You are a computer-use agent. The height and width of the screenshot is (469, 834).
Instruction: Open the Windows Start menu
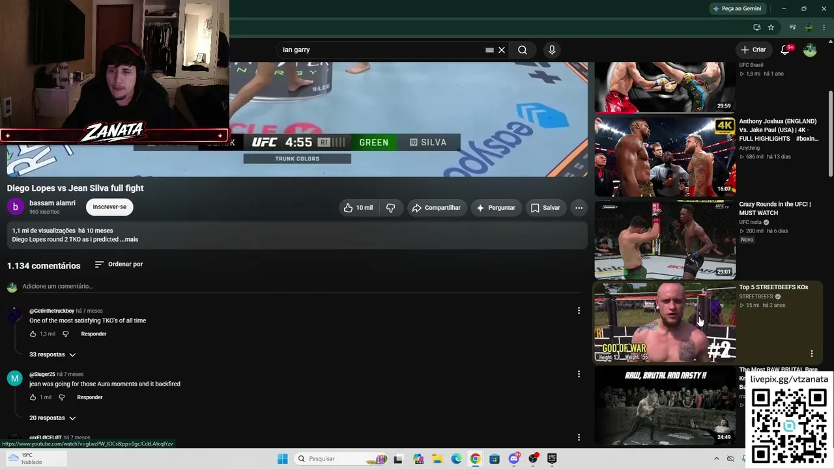(x=282, y=459)
